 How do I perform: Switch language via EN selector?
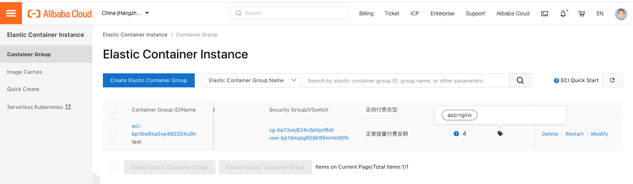coord(600,14)
